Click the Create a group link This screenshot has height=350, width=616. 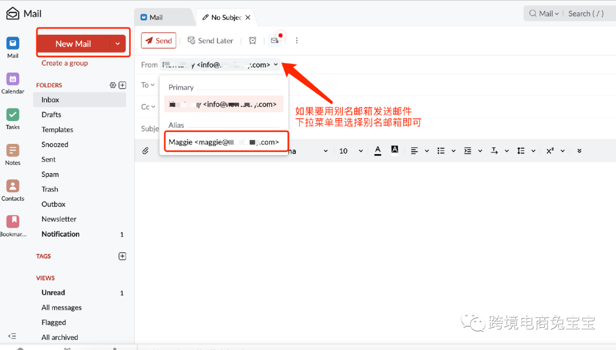tap(64, 63)
